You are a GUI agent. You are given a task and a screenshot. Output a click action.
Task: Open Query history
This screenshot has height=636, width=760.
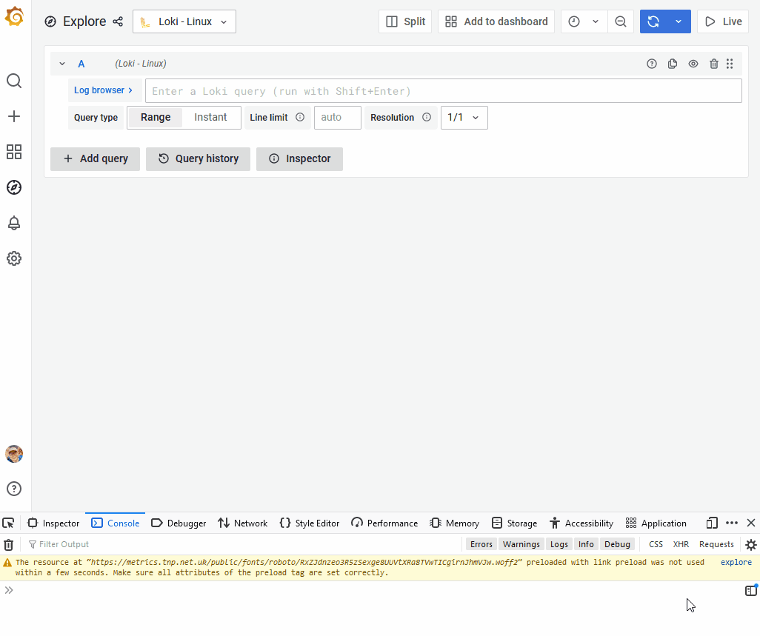(199, 159)
